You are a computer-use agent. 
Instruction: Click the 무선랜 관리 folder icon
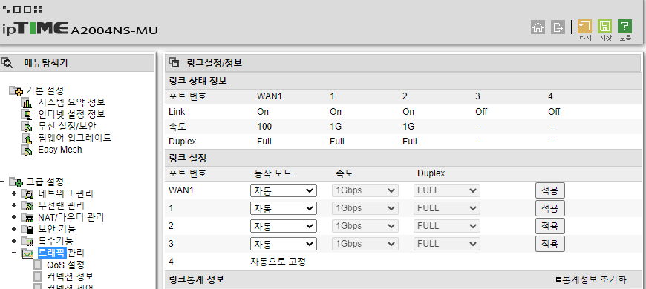pos(27,205)
